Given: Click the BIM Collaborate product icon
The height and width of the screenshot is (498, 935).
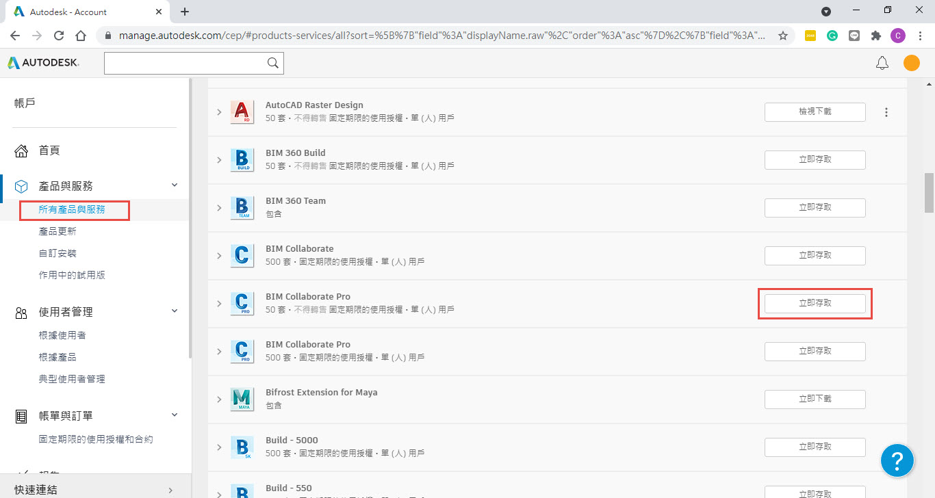Looking at the screenshot, I should 242,255.
